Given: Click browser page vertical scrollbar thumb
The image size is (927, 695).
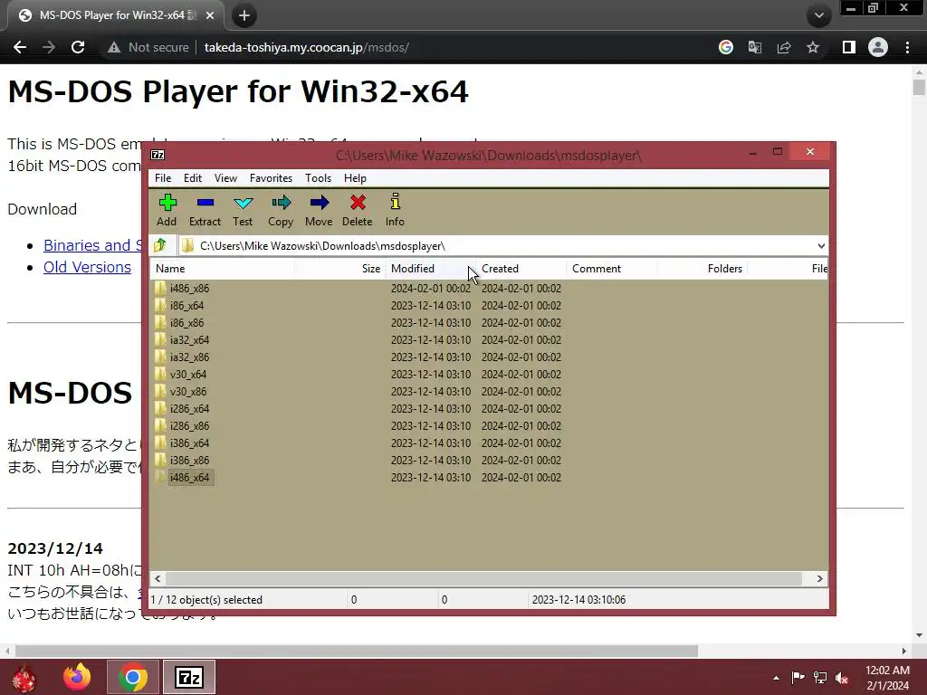Looking at the screenshot, I should [x=918, y=88].
